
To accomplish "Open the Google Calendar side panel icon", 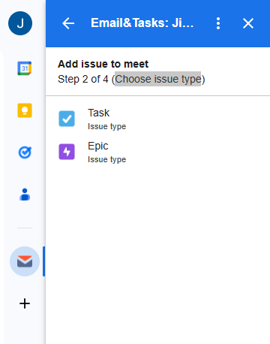I will (25, 68).
